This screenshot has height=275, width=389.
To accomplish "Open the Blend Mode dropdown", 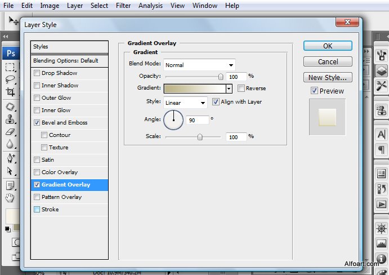I will click(199, 65).
